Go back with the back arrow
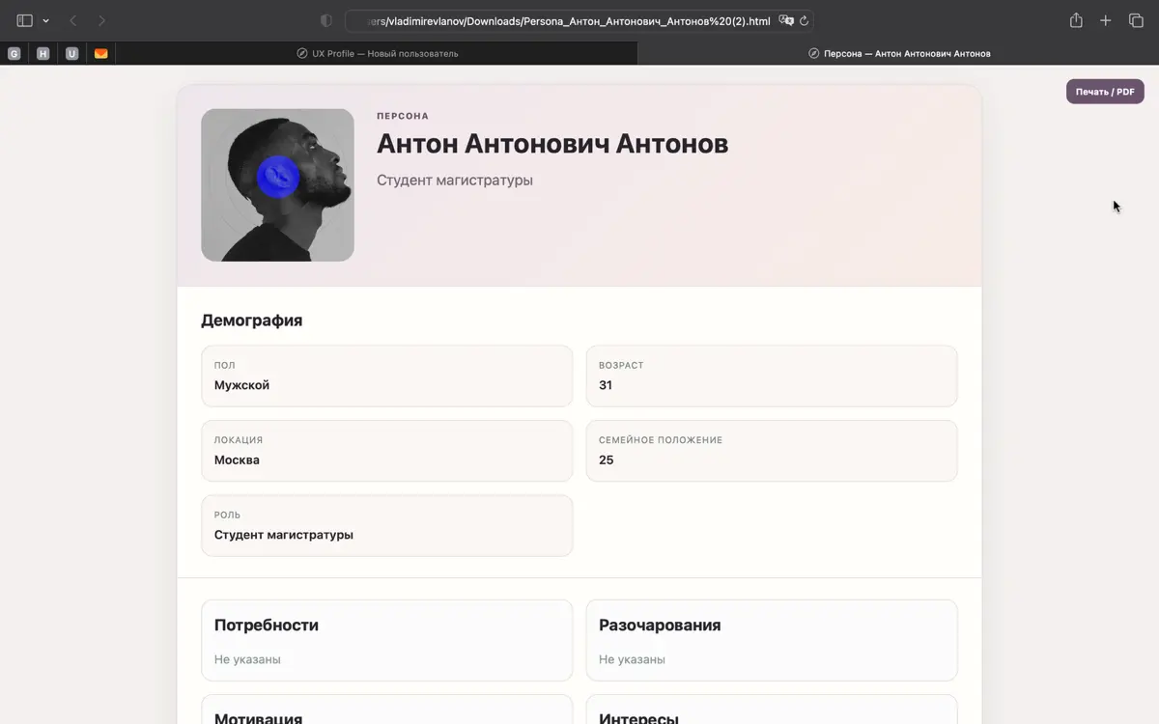The width and height of the screenshot is (1159, 724). tap(72, 20)
